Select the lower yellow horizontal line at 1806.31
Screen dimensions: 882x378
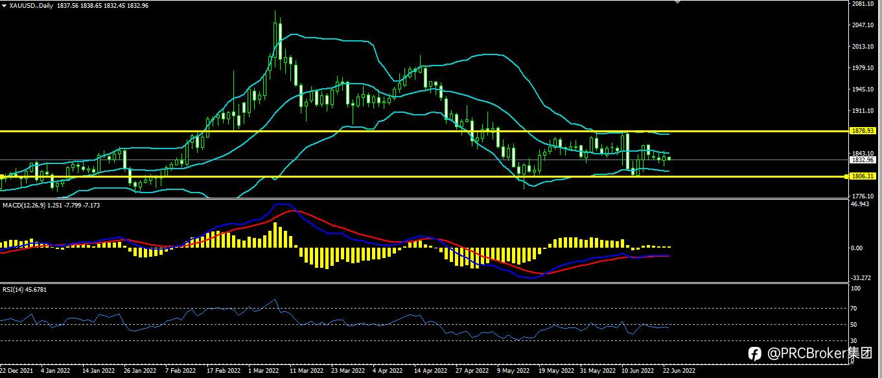coord(426,176)
